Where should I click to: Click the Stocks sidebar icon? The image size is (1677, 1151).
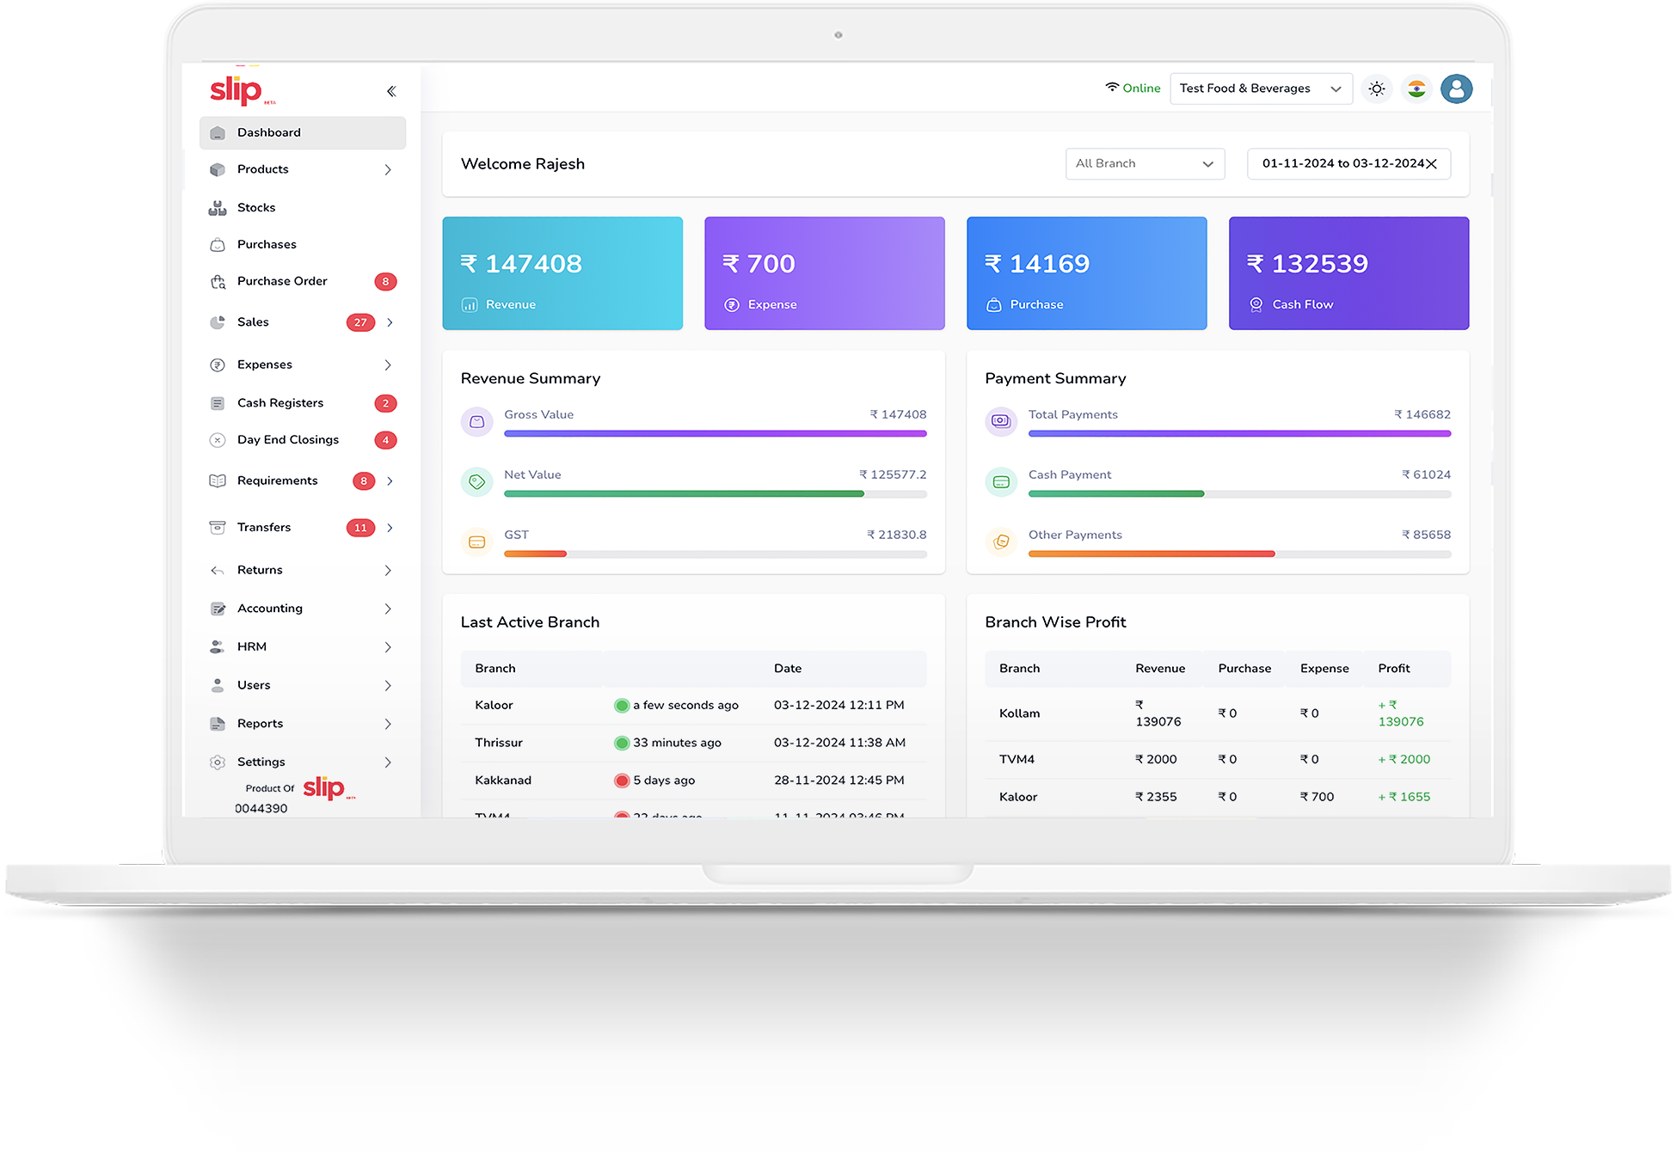pyautogui.click(x=218, y=208)
